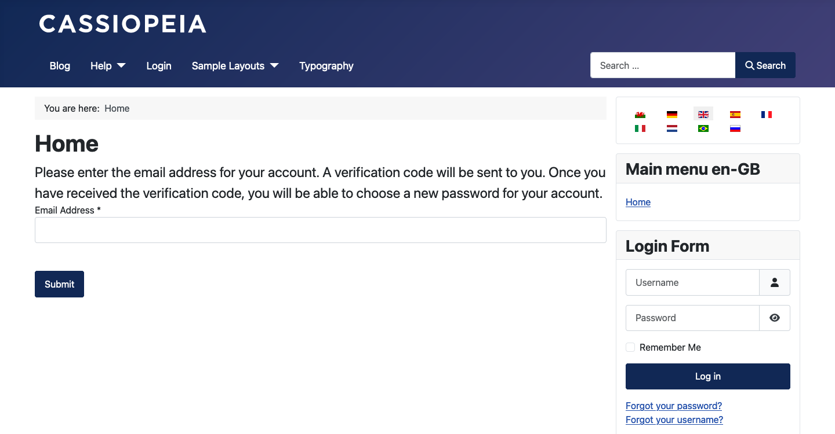Choose the Brazilian Portuguese flag
Screen dimensions: 835x434
tap(703, 128)
